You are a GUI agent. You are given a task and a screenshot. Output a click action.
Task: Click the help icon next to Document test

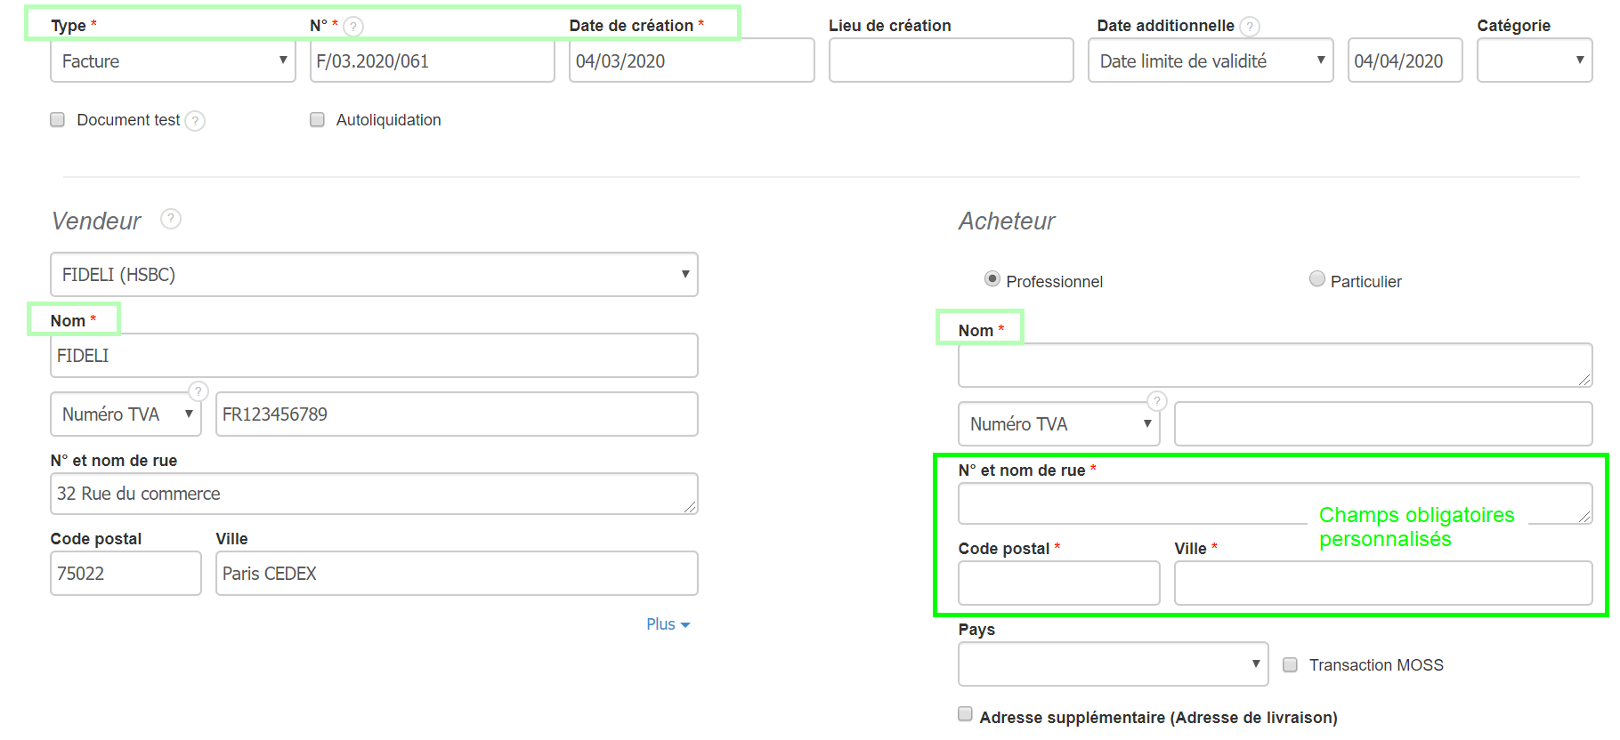tap(195, 121)
